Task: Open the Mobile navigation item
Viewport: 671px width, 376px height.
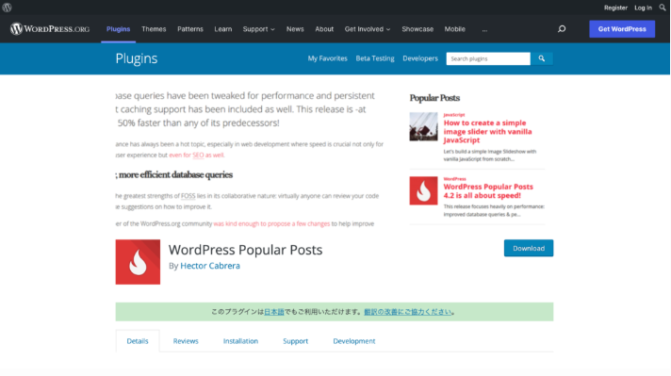Action: (454, 29)
